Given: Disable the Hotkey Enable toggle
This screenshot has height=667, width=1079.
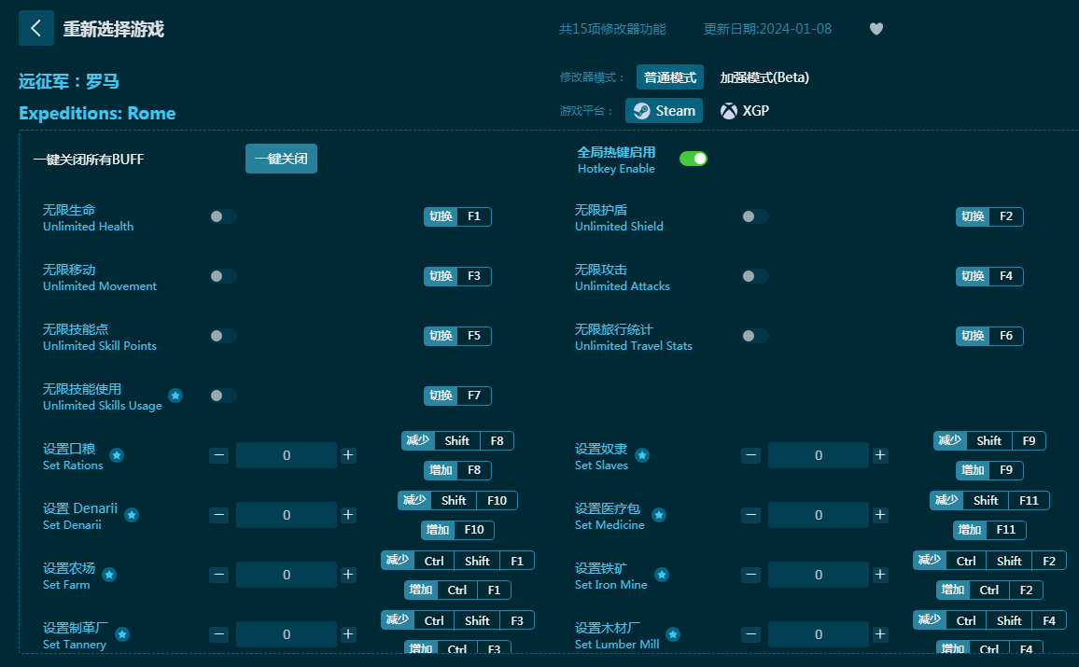Looking at the screenshot, I should pyautogui.click(x=693, y=159).
